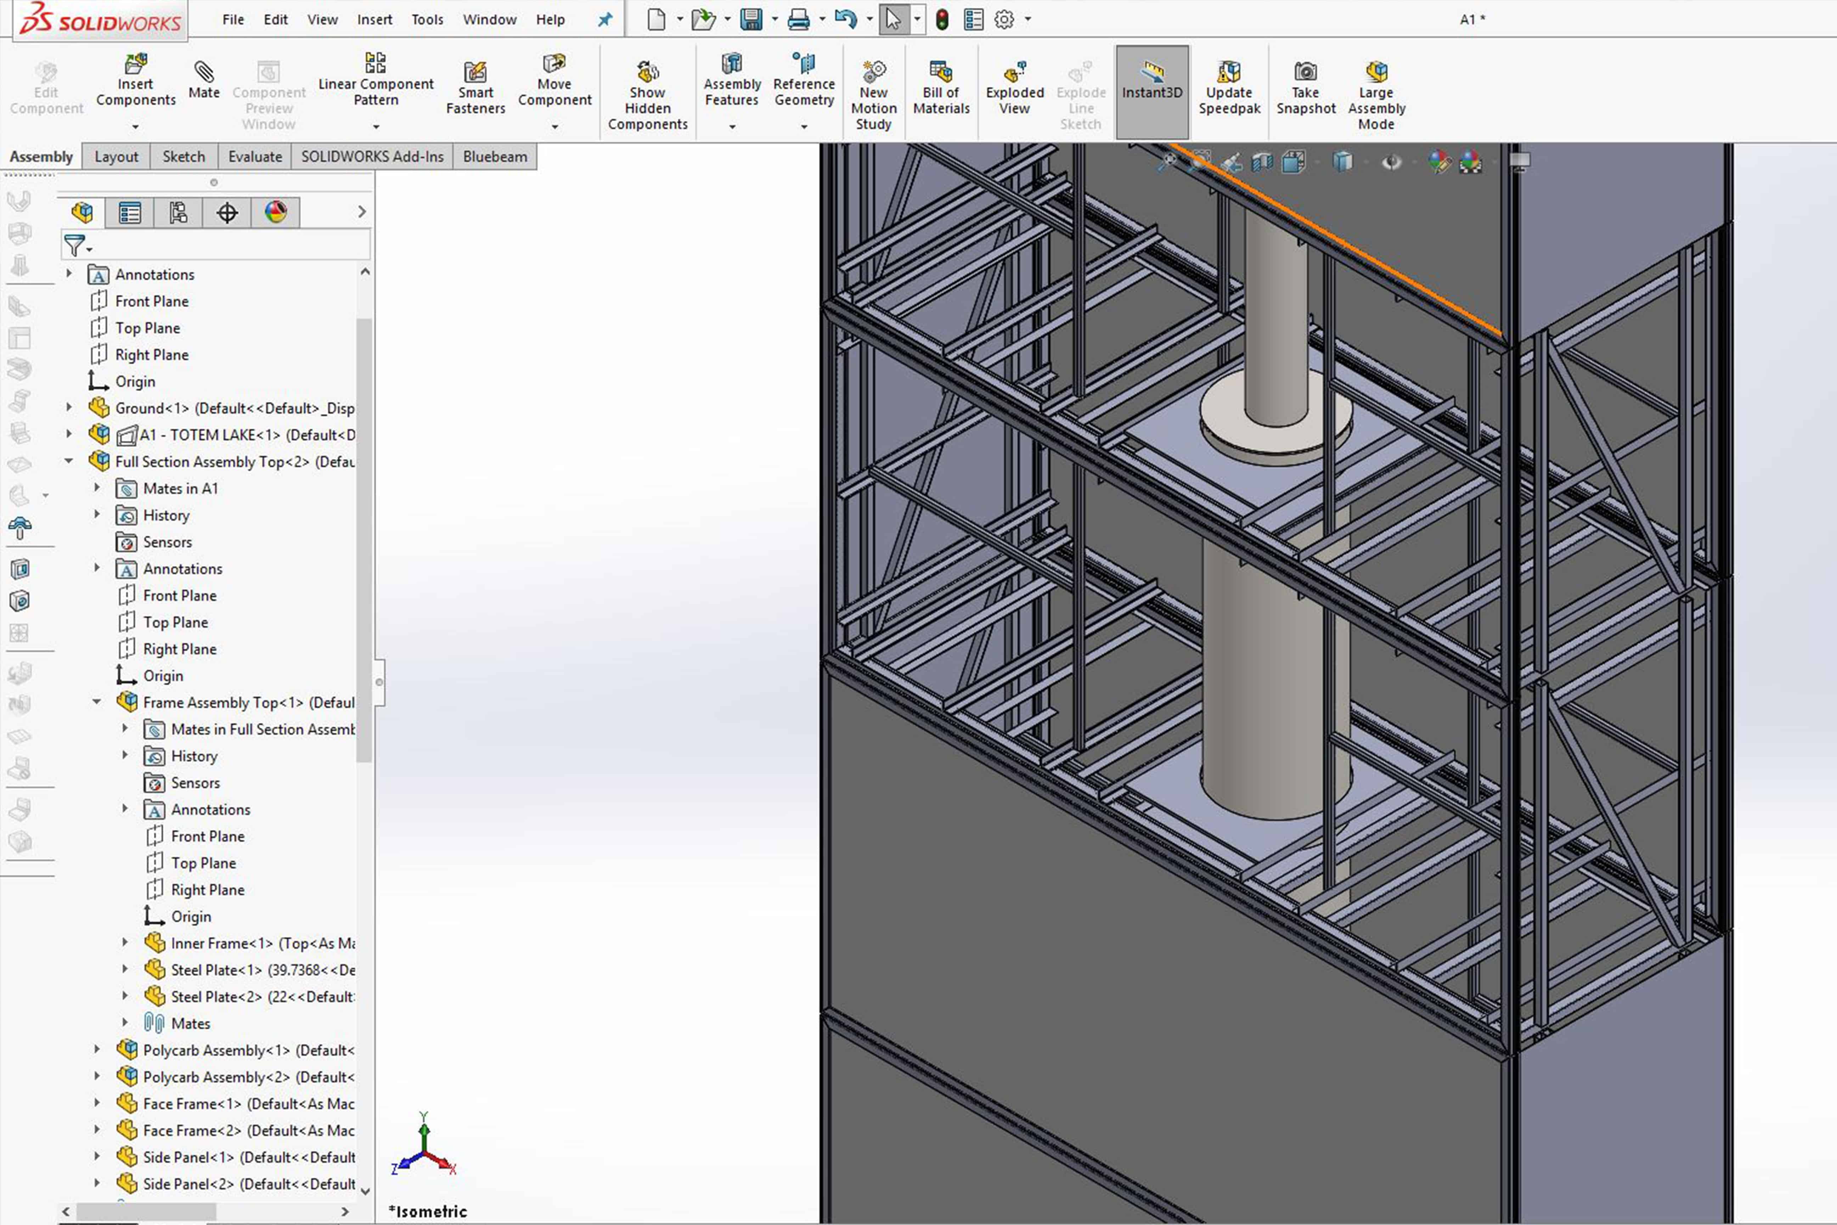
Task: Expand the Ground<1> component
Action: (x=69, y=407)
